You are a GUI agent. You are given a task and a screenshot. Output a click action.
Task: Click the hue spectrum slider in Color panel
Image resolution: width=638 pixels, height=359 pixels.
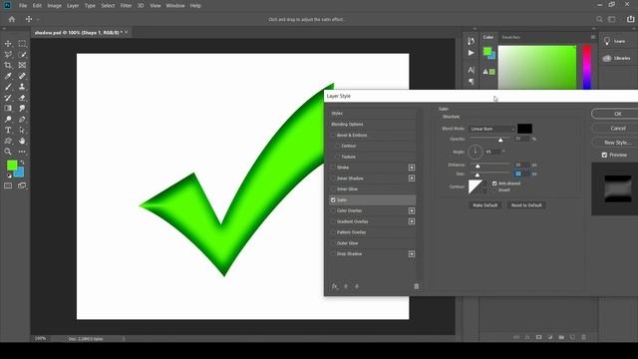[x=587, y=67]
